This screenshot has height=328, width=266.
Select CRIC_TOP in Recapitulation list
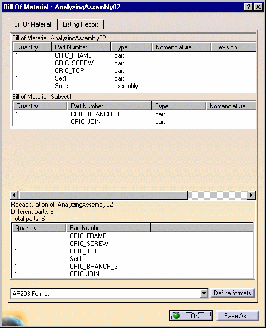pos(84,251)
